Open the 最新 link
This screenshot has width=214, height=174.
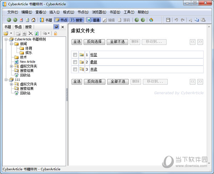pos(93,62)
